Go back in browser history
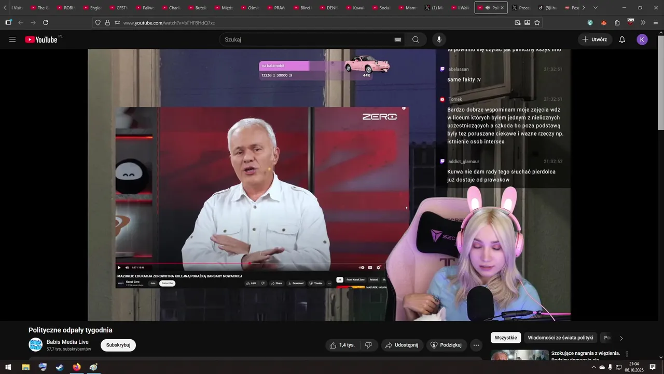664x374 pixels. click(x=21, y=22)
